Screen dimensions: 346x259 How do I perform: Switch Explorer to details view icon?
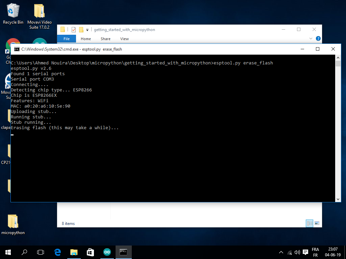[x=310, y=223]
